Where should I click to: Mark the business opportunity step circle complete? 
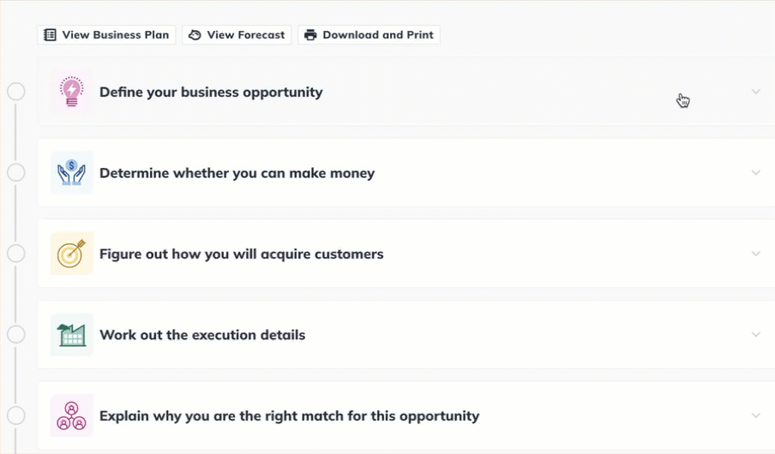click(x=15, y=92)
